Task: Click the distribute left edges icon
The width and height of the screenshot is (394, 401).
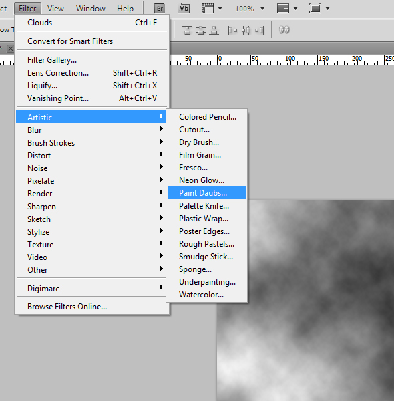Action: [x=232, y=30]
